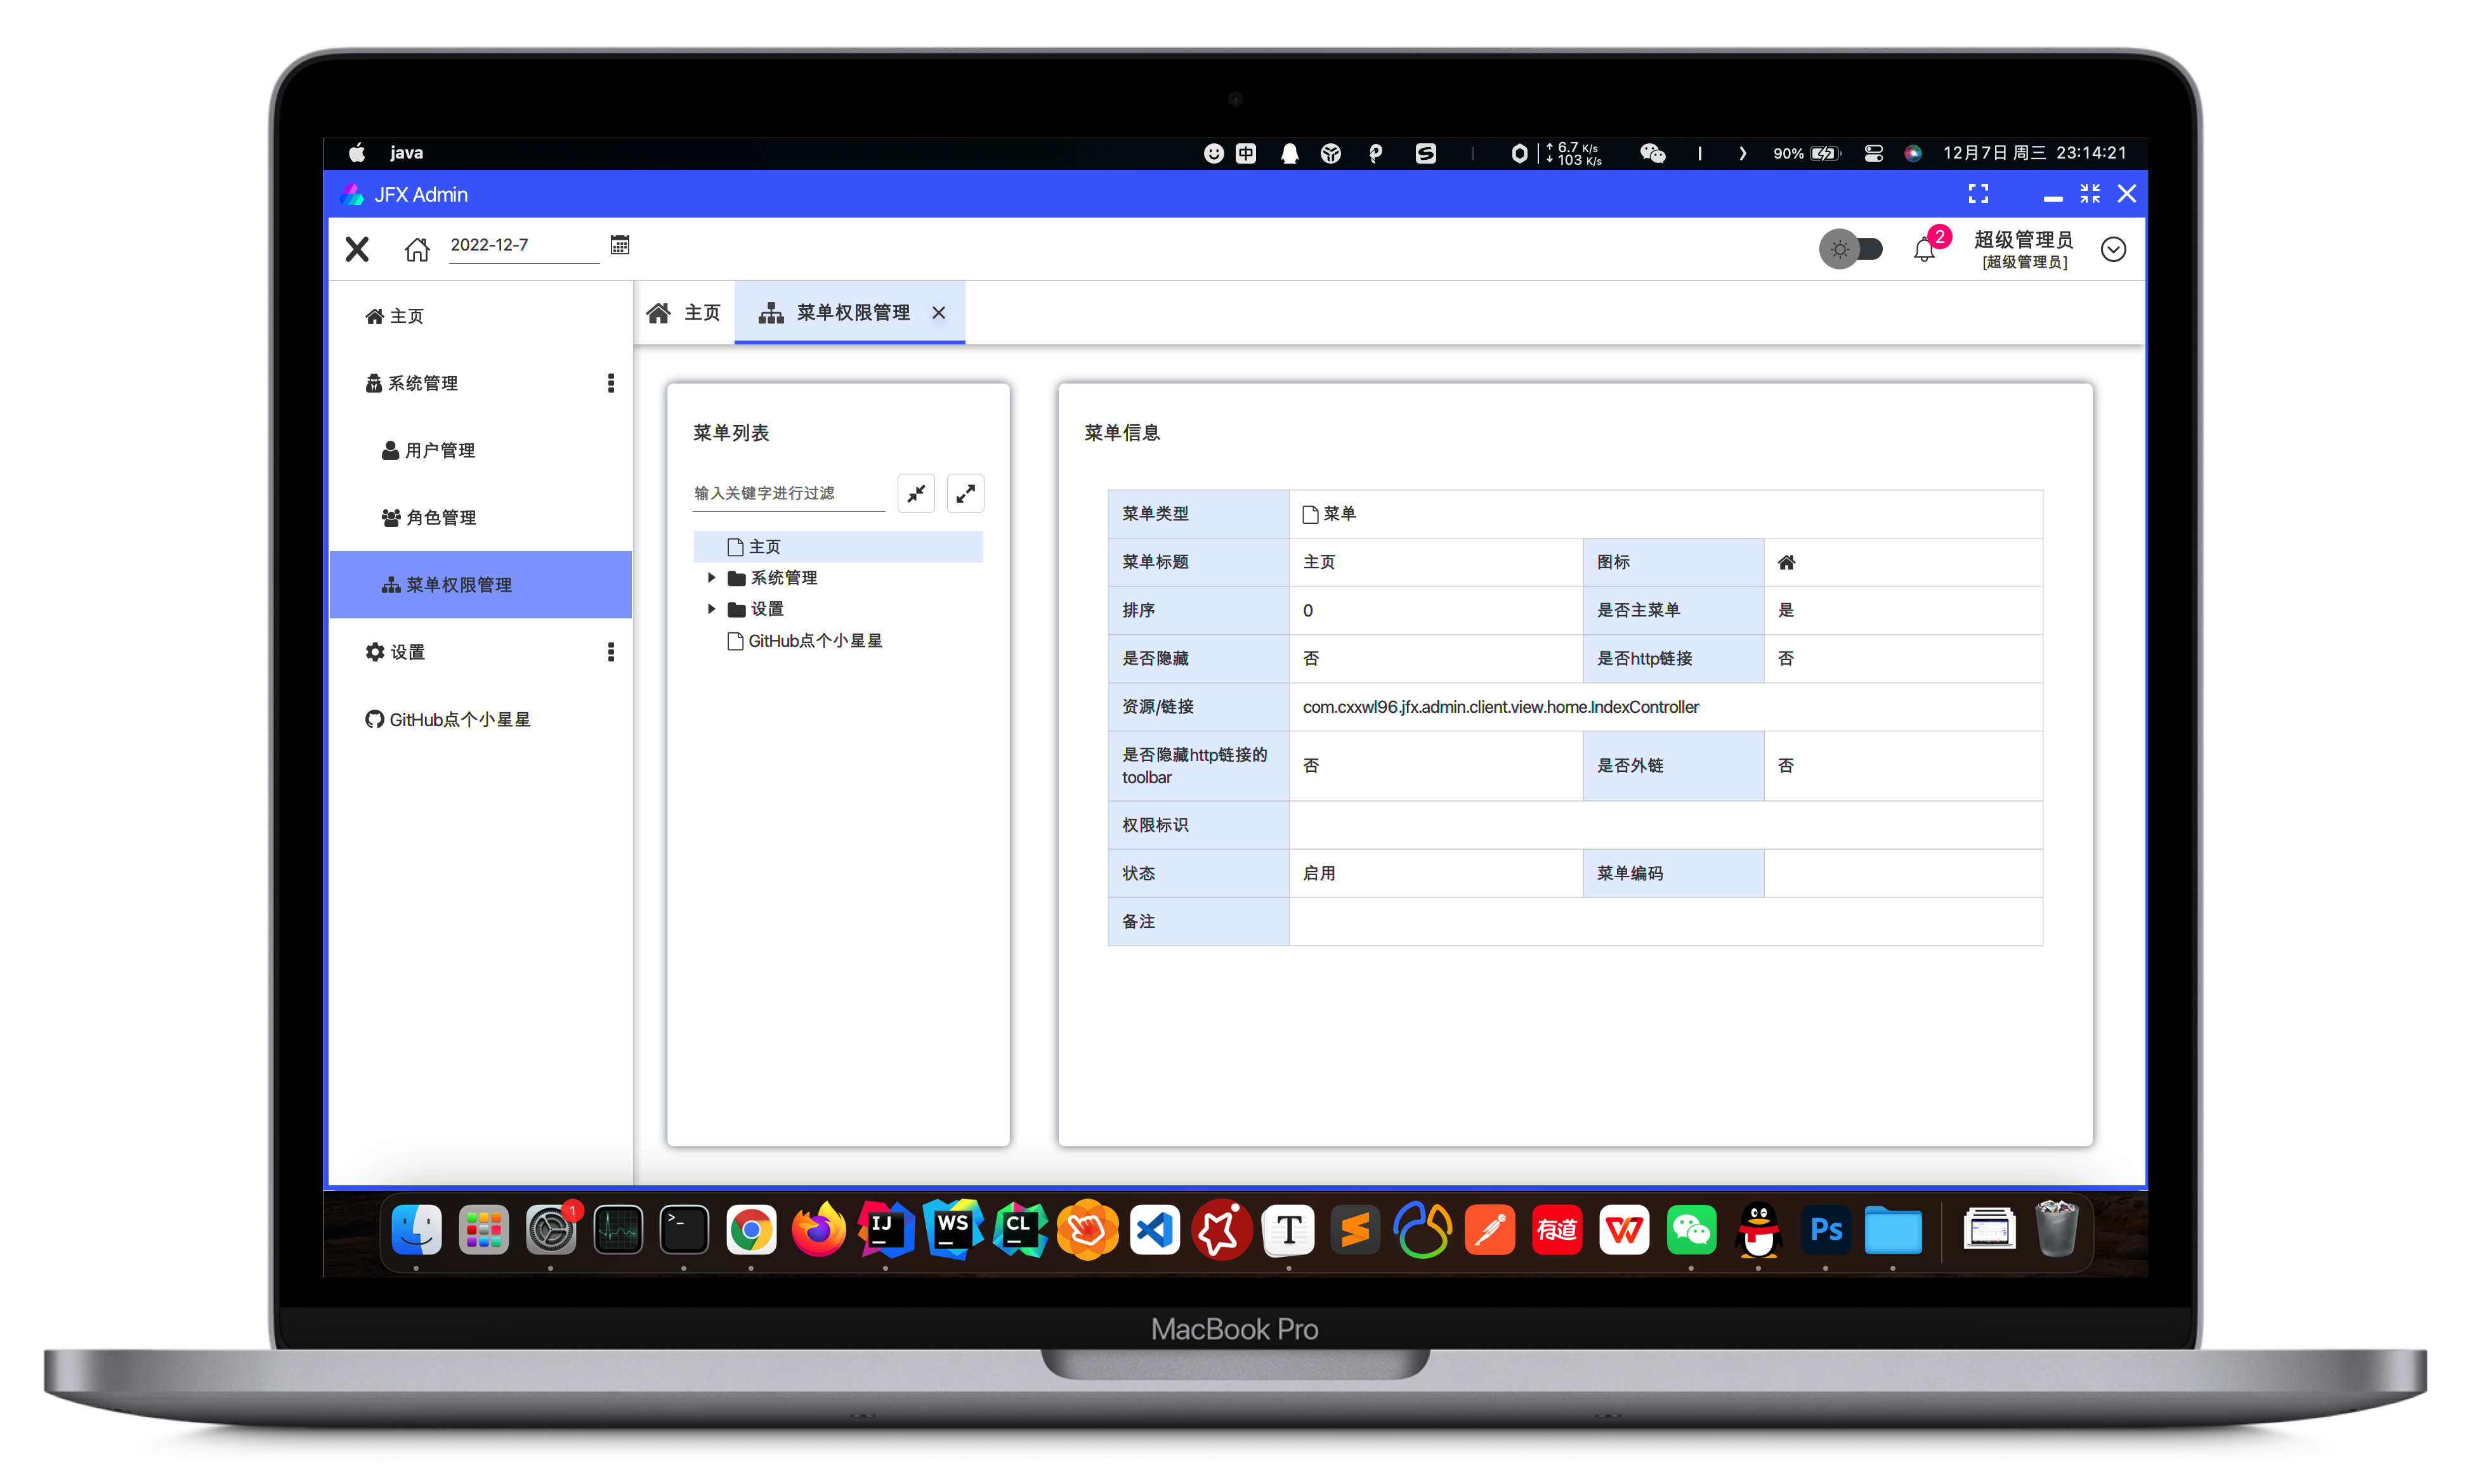The width and height of the screenshot is (2474, 1484).
Task: Click the home icon in top toolbar
Action: coord(417,249)
